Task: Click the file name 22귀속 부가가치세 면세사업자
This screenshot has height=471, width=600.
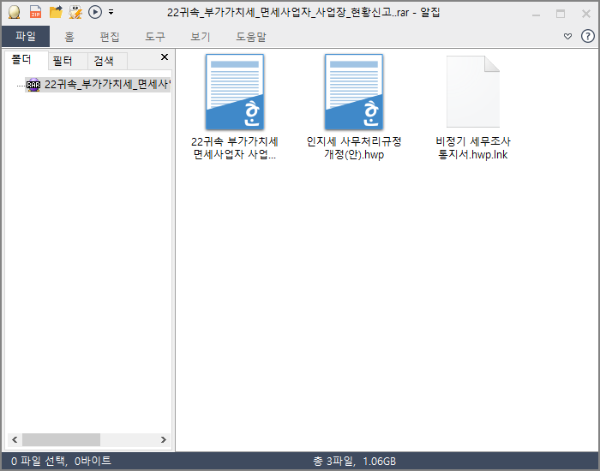Action: (x=235, y=148)
